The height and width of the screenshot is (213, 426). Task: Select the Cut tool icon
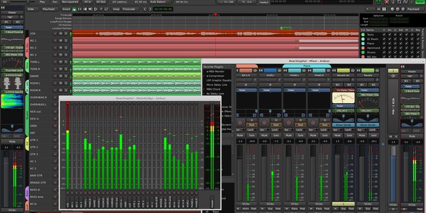coord(85,9)
